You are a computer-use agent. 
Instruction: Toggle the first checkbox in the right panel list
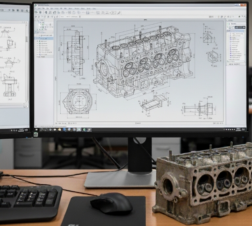(230, 34)
